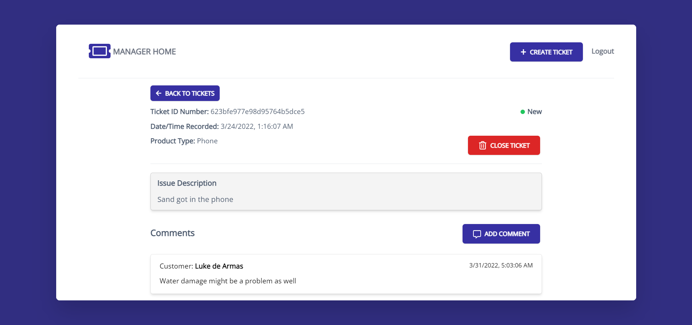Screen dimensions: 692x325
Task: Click the trash can icon
Action: point(482,145)
